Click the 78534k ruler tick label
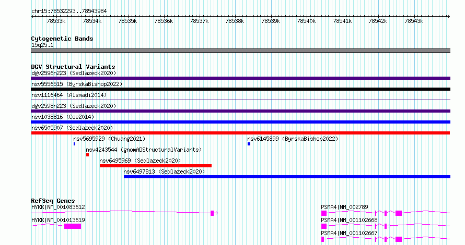 pyautogui.click(x=92, y=21)
